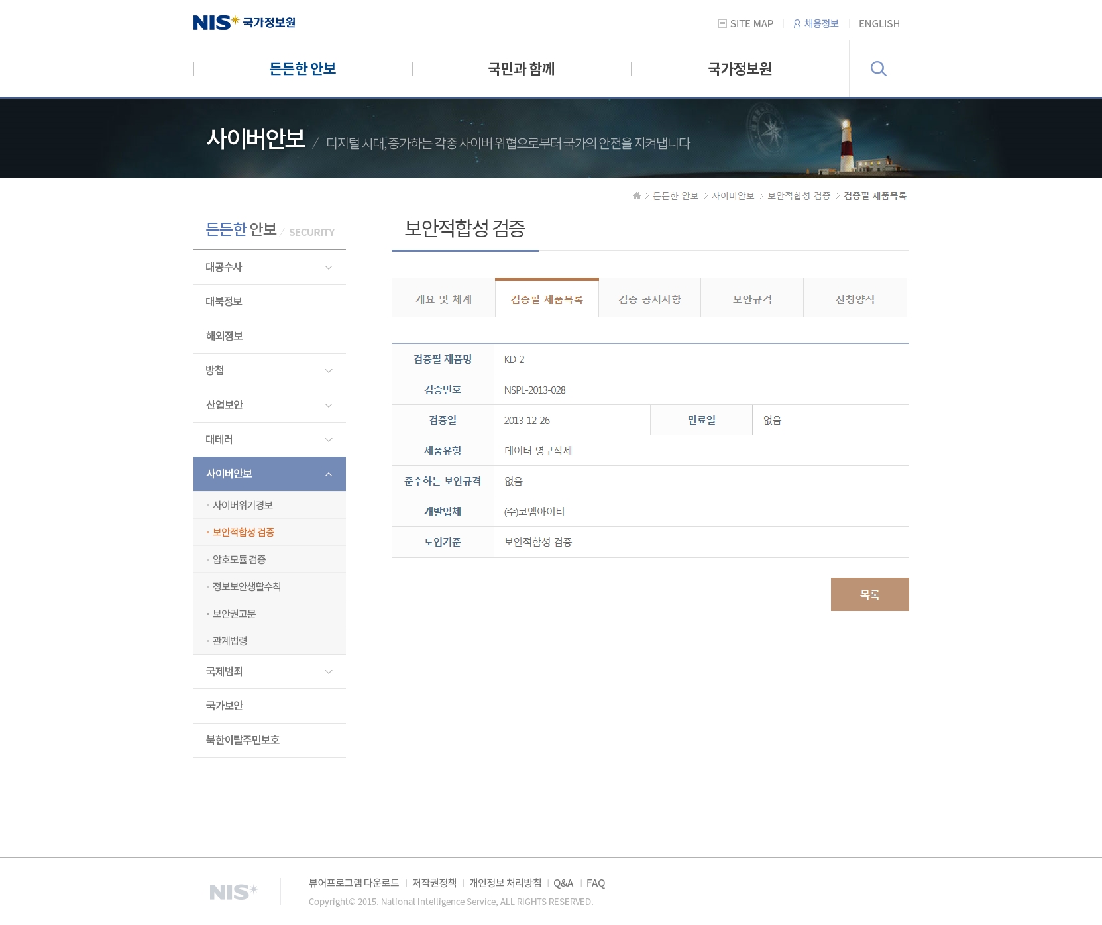This screenshot has width=1102, height=925.
Task: Open SITE MAP link in header
Action: click(x=745, y=24)
